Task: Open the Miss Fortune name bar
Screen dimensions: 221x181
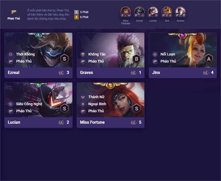Action: coord(111,122)
